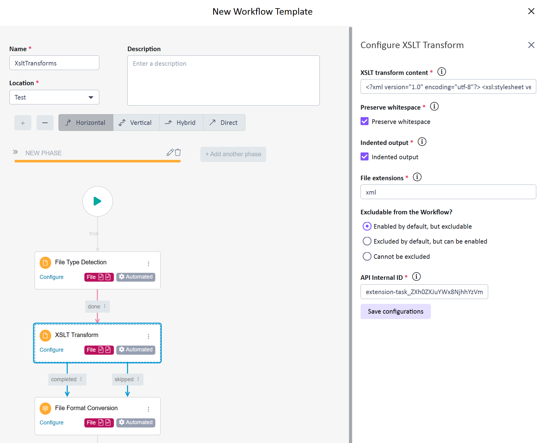The image size is (539, 443).
Task: Uncheck Indented output
Action: point(364,156)
